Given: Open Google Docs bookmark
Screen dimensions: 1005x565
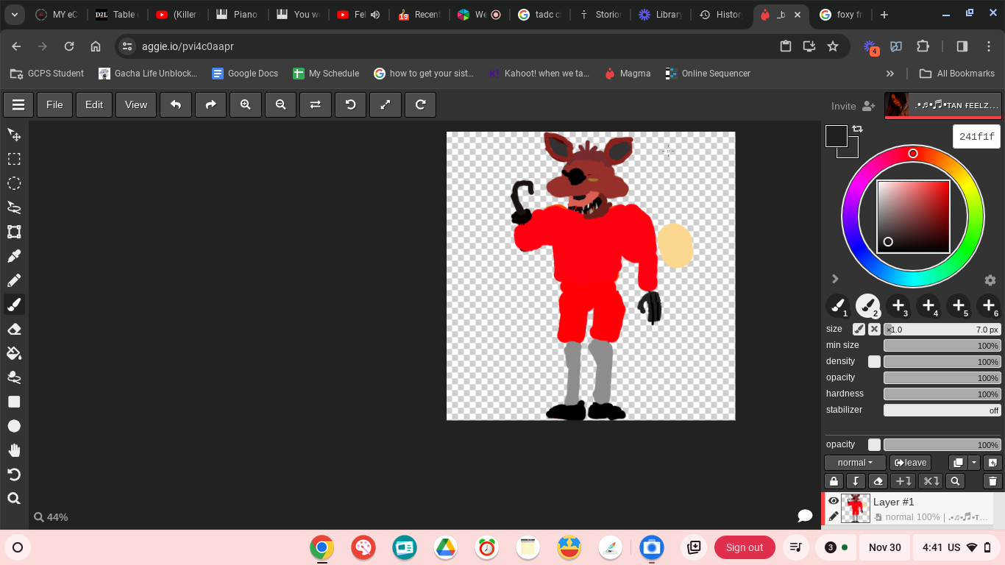Looking at the screenshot, I should (245, 74).
